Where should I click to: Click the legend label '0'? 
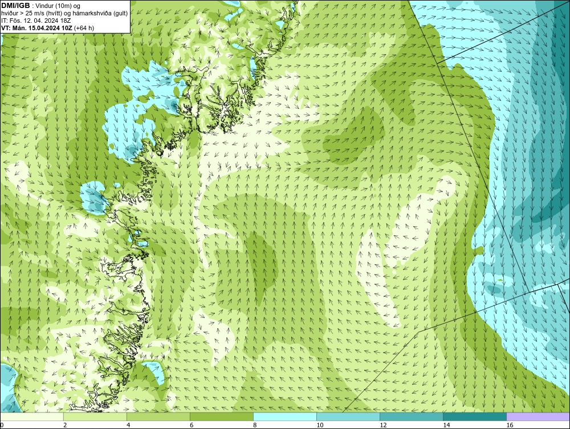pyautogui.click(x=2, y=425)
